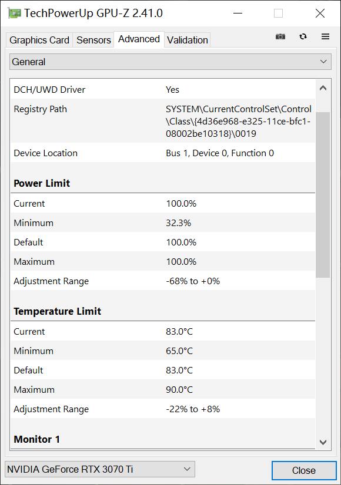Click the scrollbar up arrow
The height and width of the screenshot is (485, 341).
pos(322,87)
